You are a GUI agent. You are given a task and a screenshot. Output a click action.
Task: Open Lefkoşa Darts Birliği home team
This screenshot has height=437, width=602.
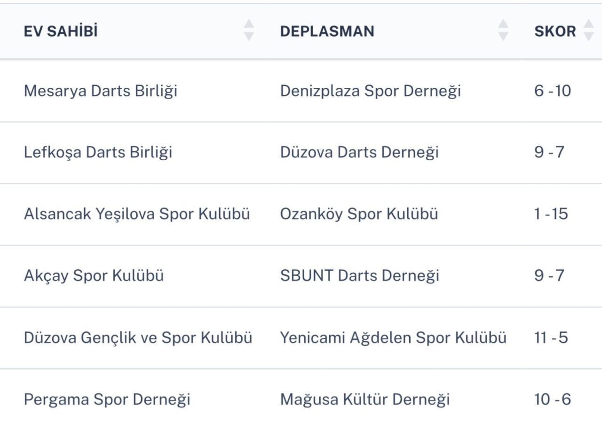coord(98,152)
